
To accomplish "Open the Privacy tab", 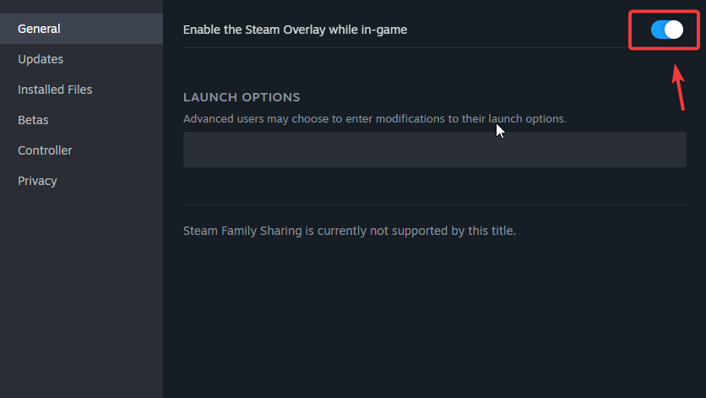I will 37,181.
